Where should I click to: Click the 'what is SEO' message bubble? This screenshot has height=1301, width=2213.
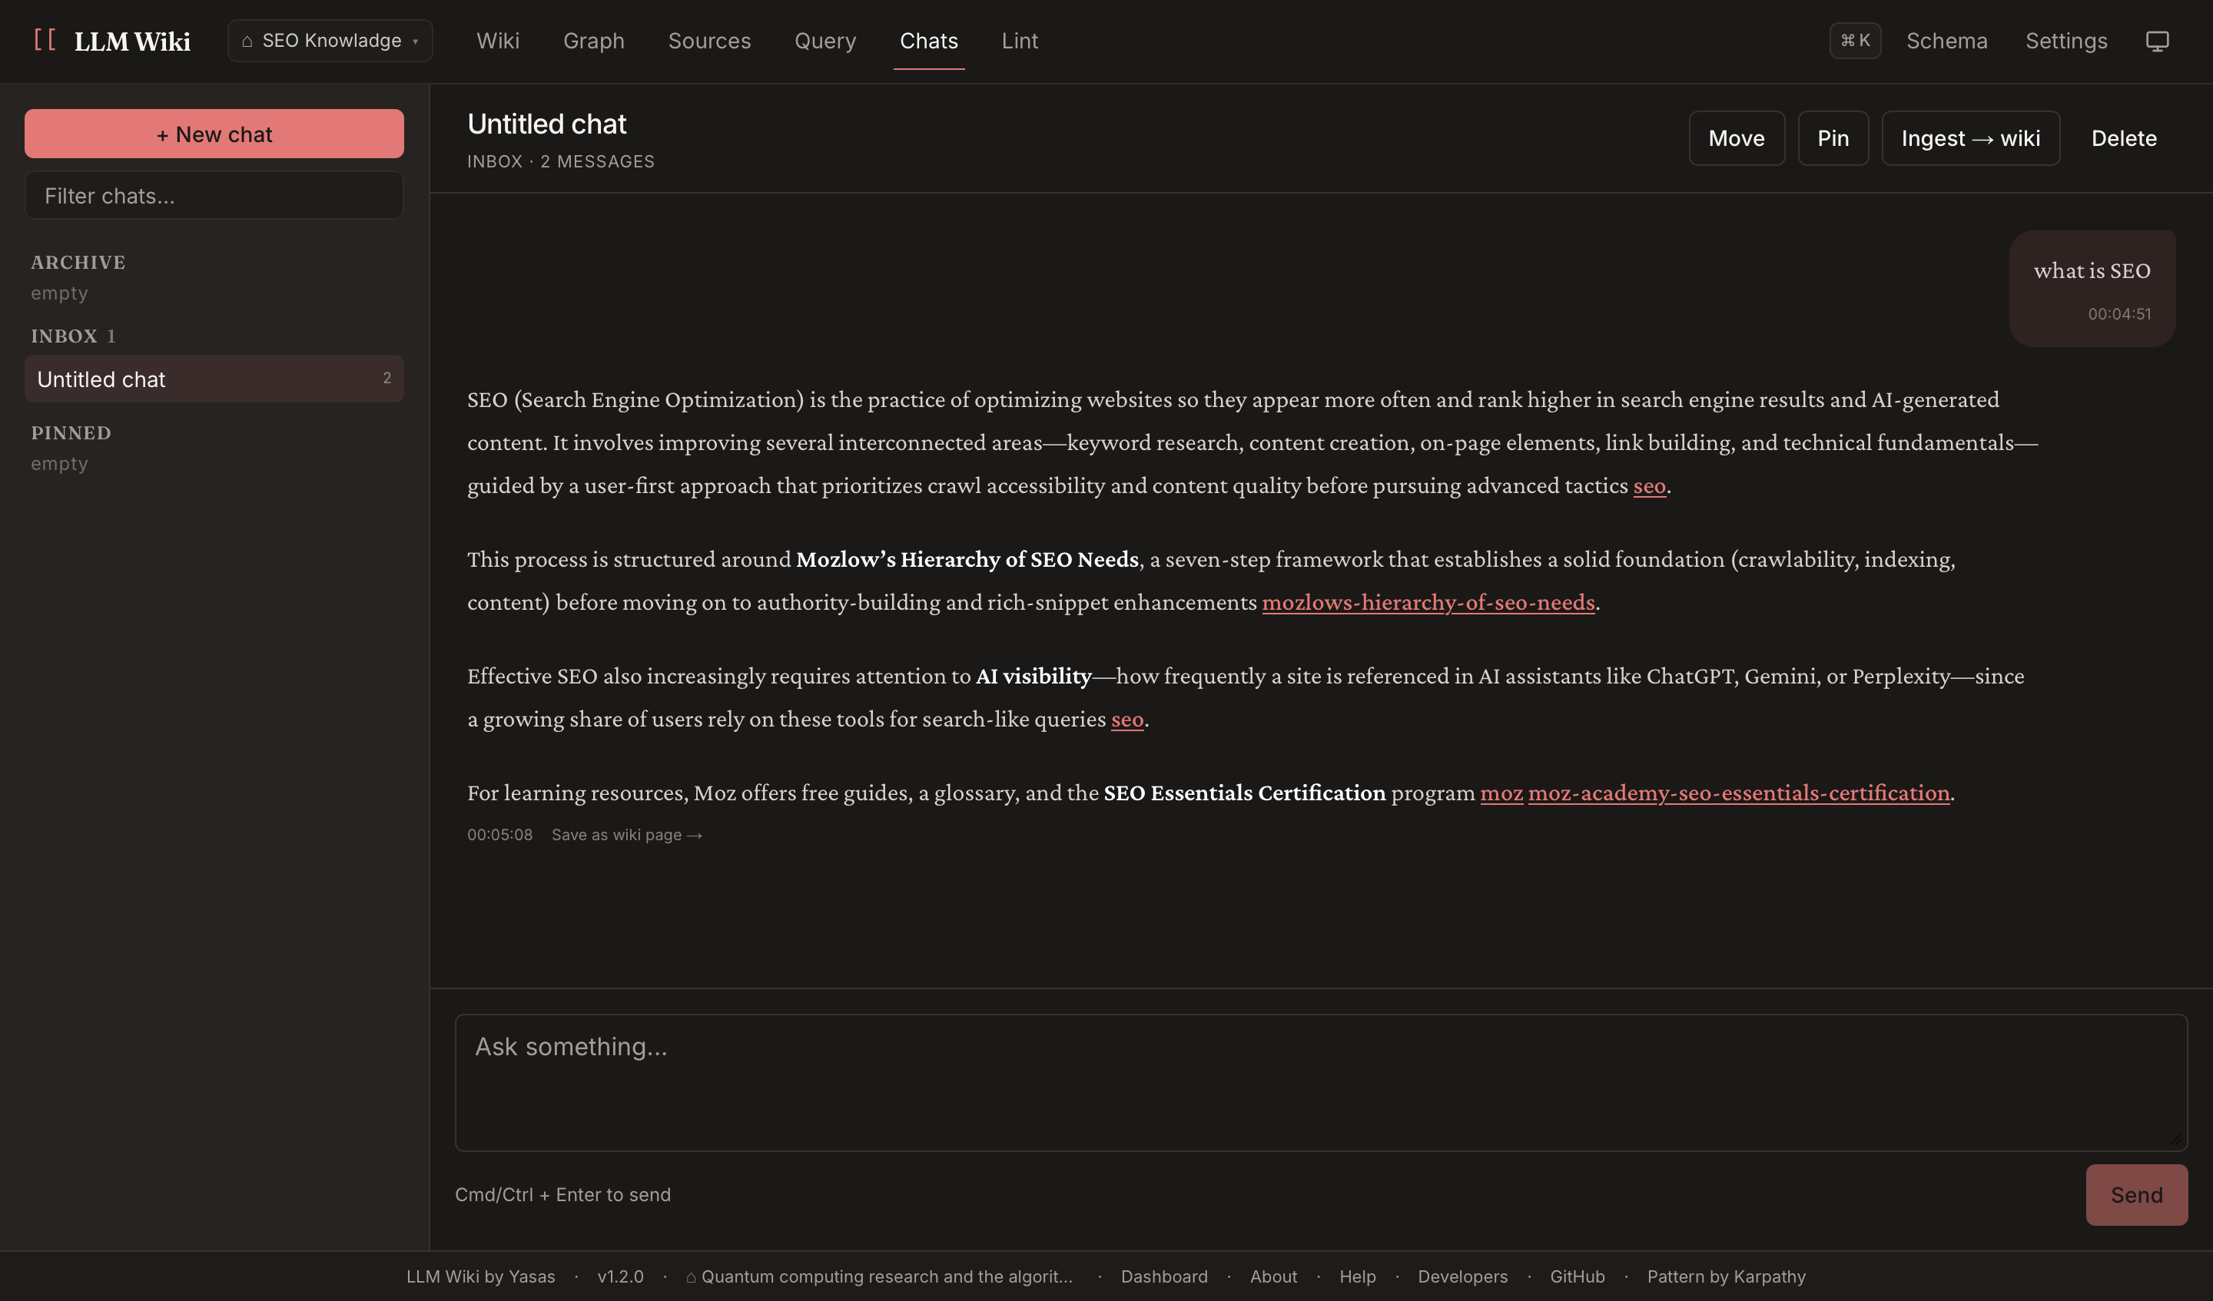tap(2092, 289)
